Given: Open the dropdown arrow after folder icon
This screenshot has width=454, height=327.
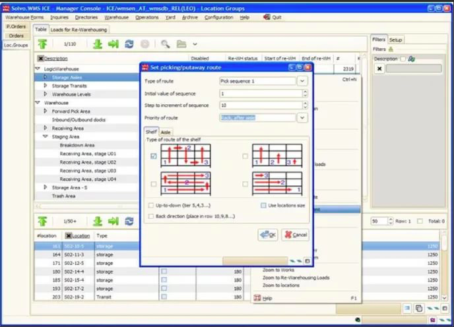Looking at the screenshot, I should point(195,44).
